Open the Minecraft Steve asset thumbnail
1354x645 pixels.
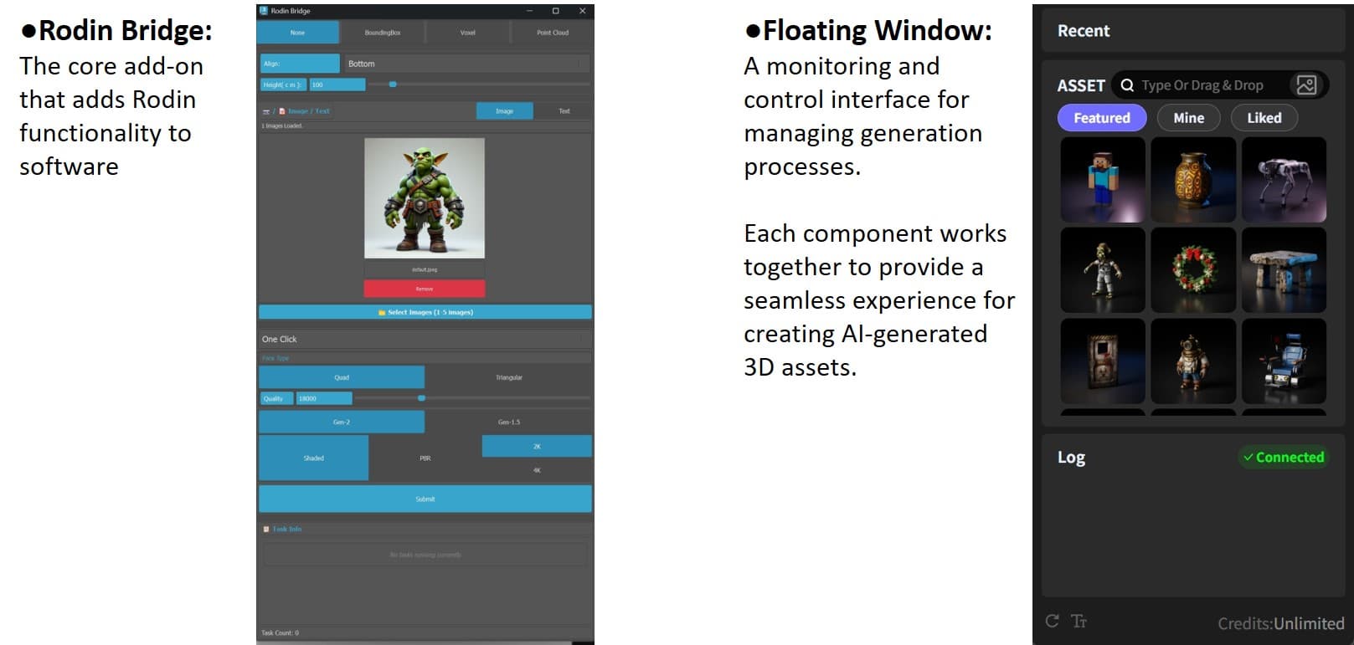(x=1103, y=180)
